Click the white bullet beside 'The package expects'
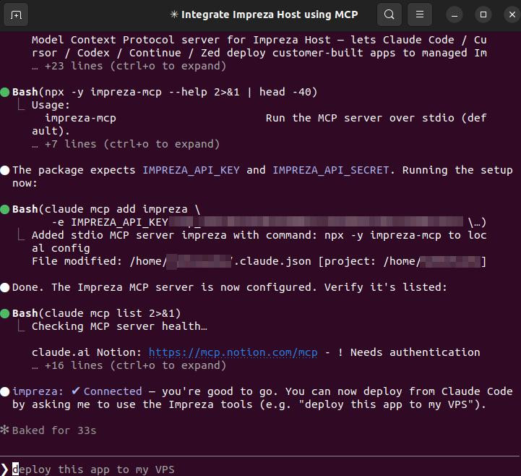This screenshot has width=521, height=476. click(x=5, y=170)
